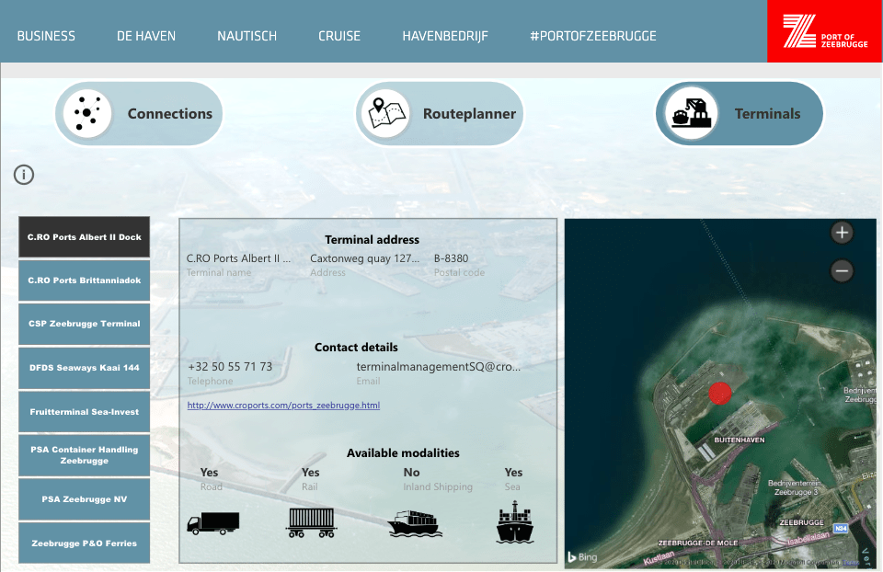The image size is (883, 572).
Task: Switch to the Routeplanner view
Action: [440, 114]
